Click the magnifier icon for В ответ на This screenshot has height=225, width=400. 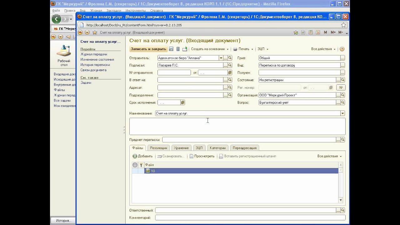tap(230, 80)
